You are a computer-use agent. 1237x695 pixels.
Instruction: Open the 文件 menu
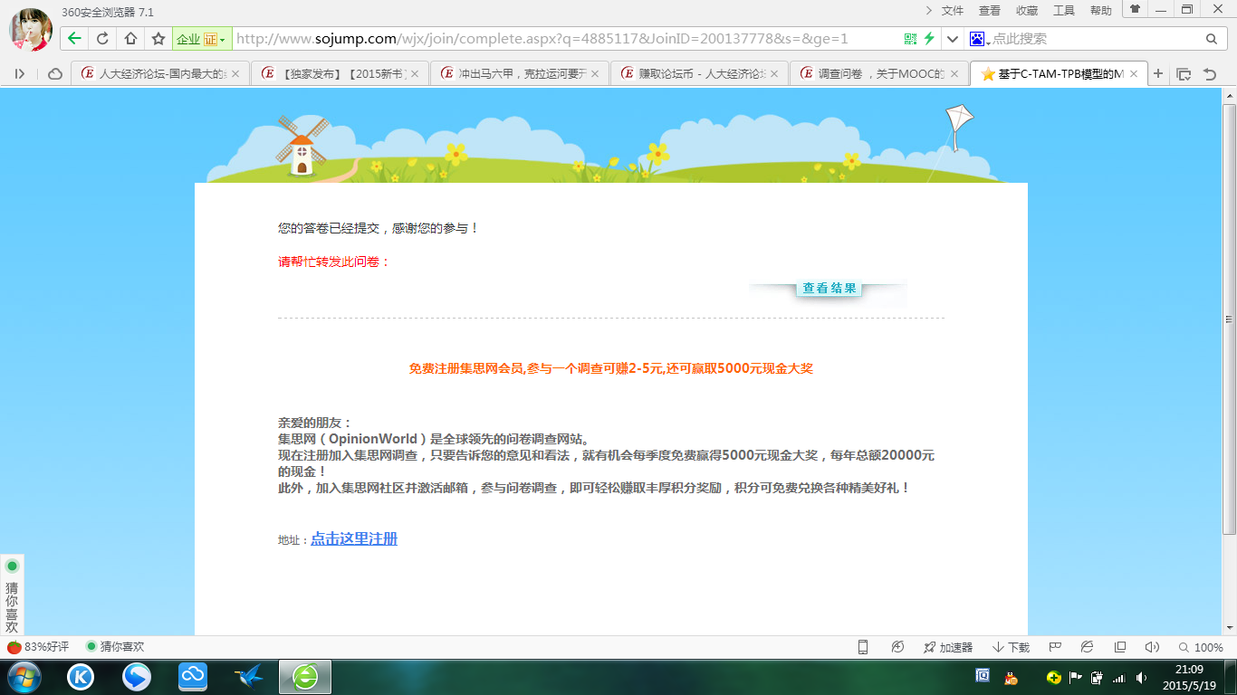(953, 11)
